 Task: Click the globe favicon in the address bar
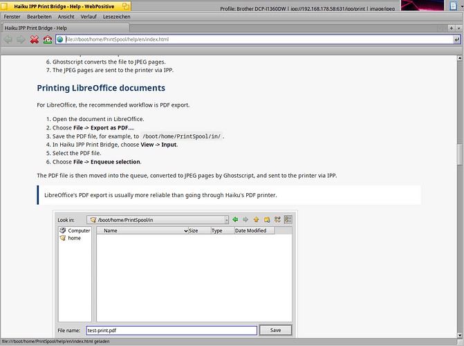60,39
